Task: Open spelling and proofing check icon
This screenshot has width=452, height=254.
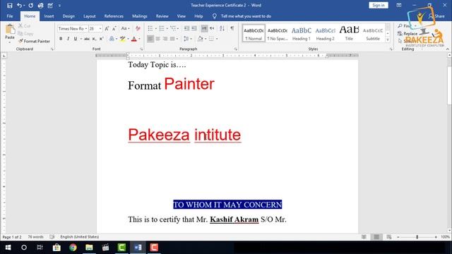Action: (x=52, y=237)
